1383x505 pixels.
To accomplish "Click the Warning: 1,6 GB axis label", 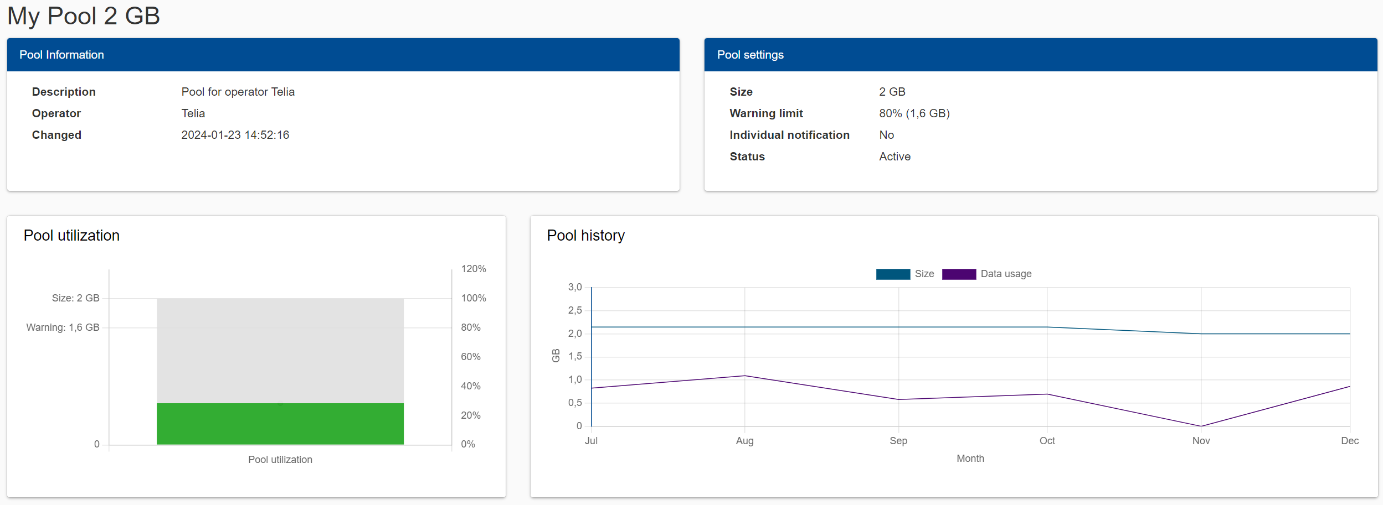I will tap(63, 327).
